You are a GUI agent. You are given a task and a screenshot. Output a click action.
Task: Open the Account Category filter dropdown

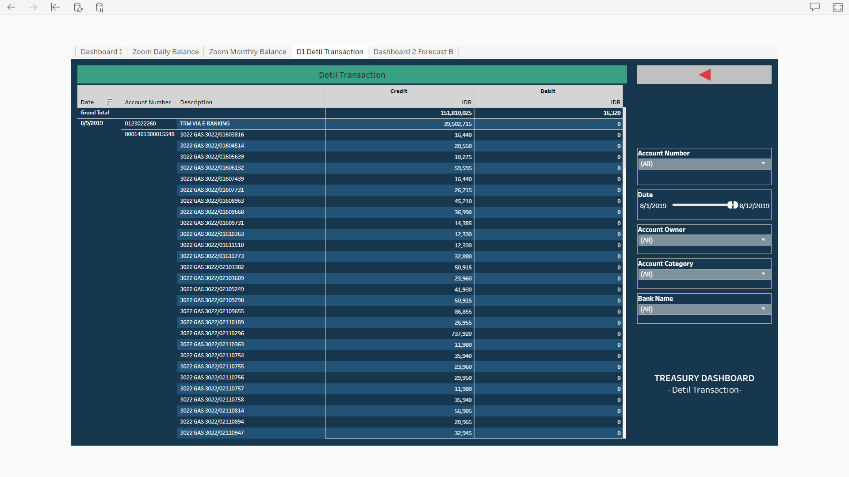[x=704, y=274]
